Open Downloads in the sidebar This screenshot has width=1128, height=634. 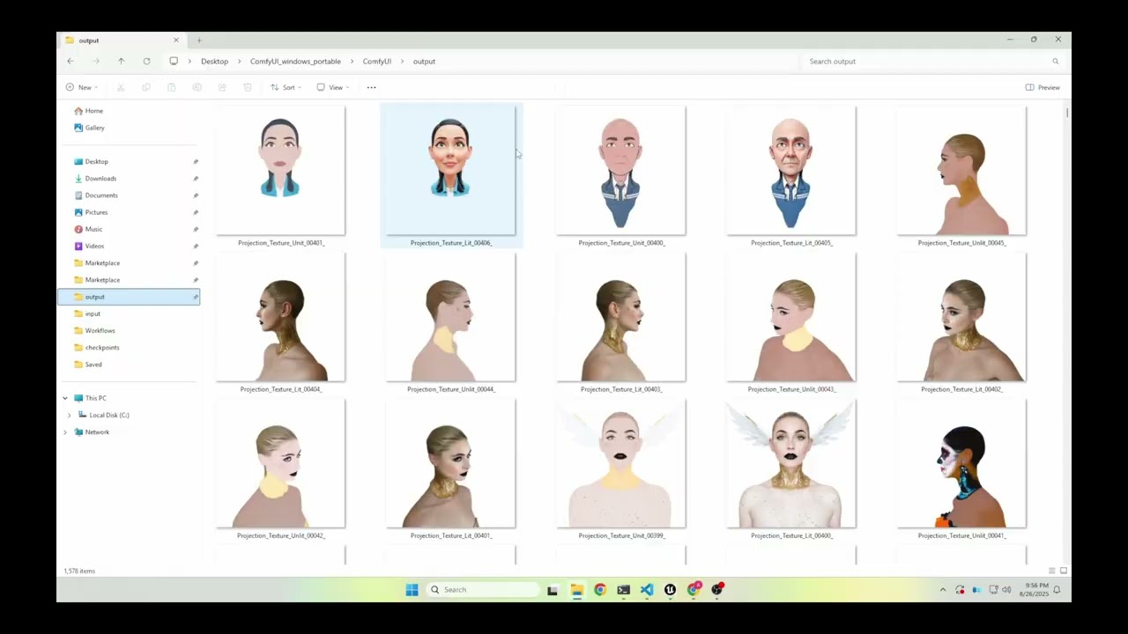coord(100,179)
